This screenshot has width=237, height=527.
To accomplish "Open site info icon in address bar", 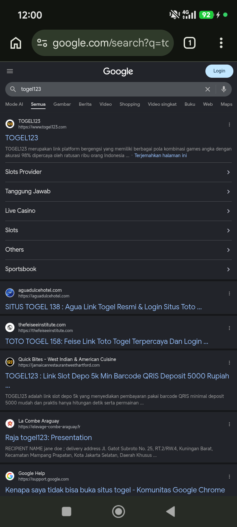I will tap(42, 43).
